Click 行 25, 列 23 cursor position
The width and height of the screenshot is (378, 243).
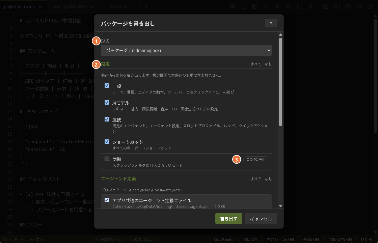(x=13, y=239)
